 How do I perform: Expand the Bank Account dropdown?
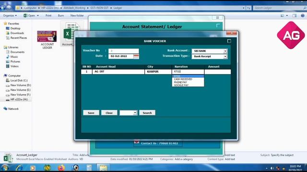click(225, 51)
